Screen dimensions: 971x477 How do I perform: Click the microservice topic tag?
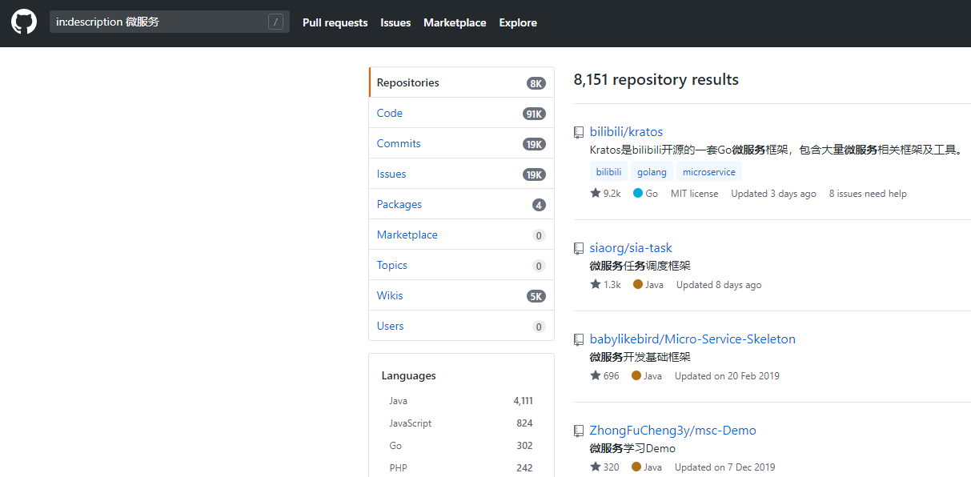coord(709,171)
